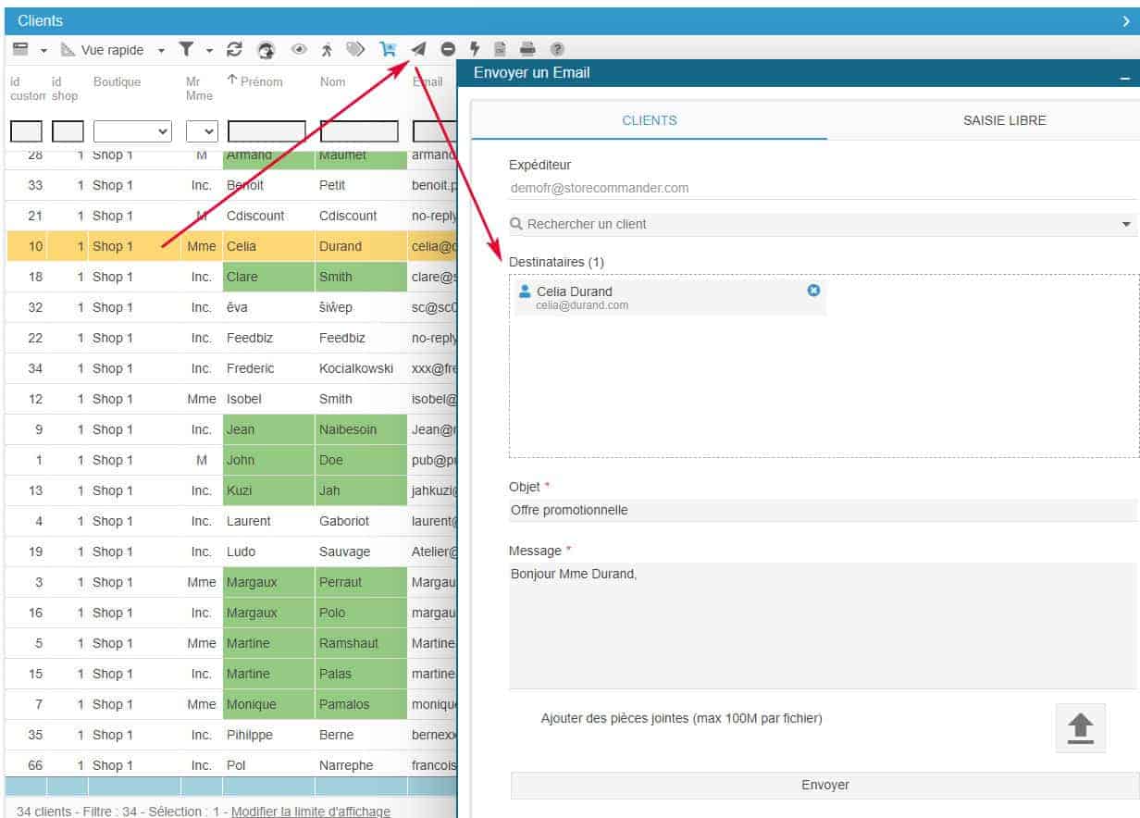The width and height of the screenshot is (1140, 818).
Task: Click the Modifier la limite d'affichage link
Action: point(310,812)
